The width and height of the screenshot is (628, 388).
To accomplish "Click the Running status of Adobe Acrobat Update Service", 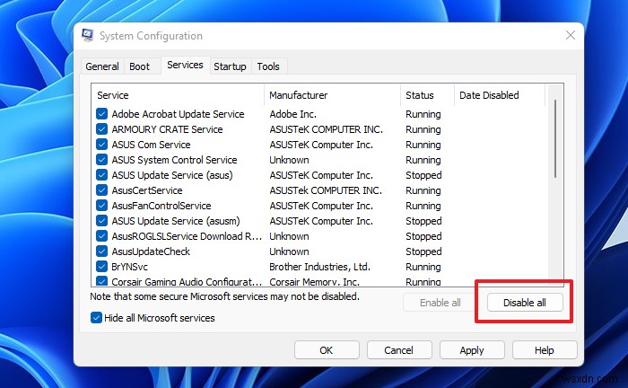I will click(x=423, y=114).
